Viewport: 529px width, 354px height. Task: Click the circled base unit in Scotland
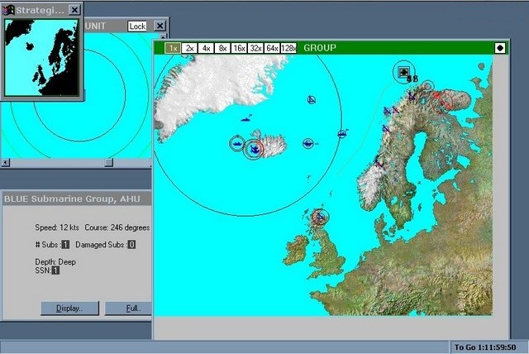(320, 217)
